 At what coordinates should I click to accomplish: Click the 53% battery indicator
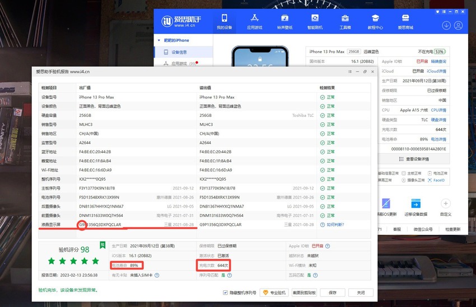point(440,51)
